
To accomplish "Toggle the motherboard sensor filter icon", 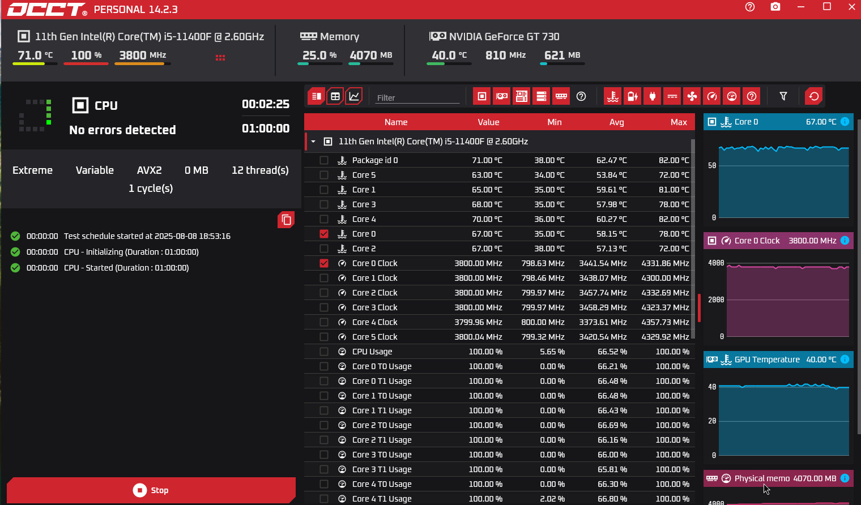I will [x=522, y=96].
